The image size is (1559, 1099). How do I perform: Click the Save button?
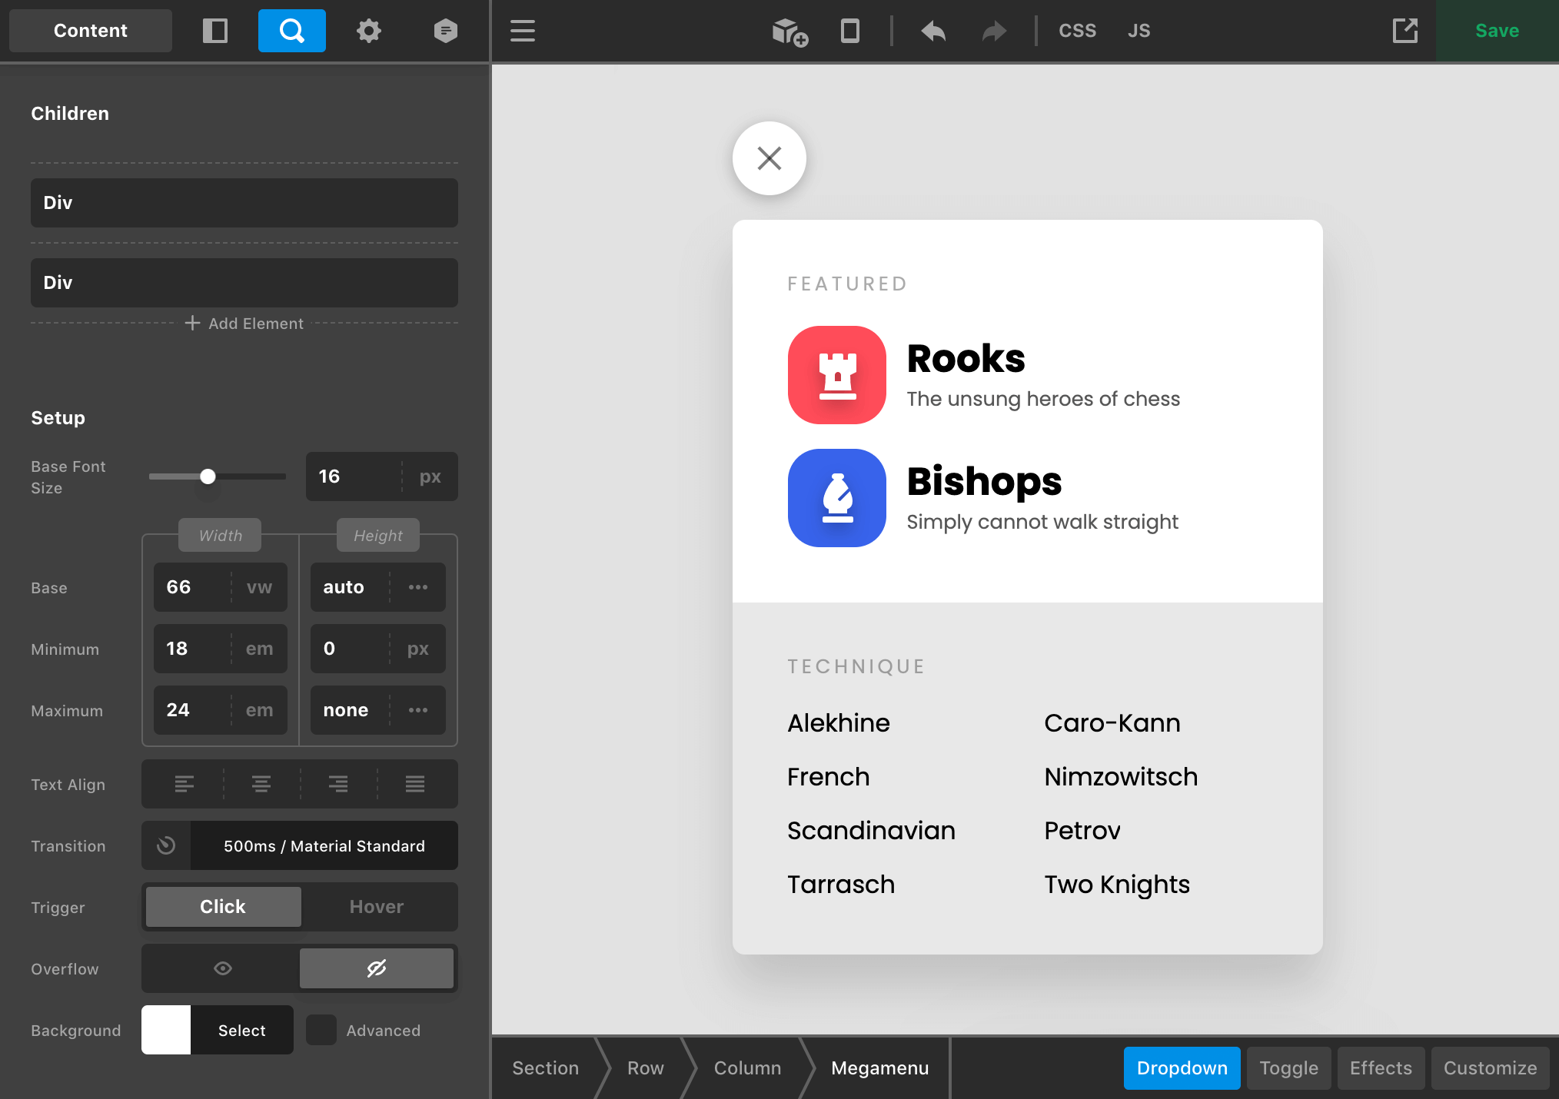coord(1496,31)
